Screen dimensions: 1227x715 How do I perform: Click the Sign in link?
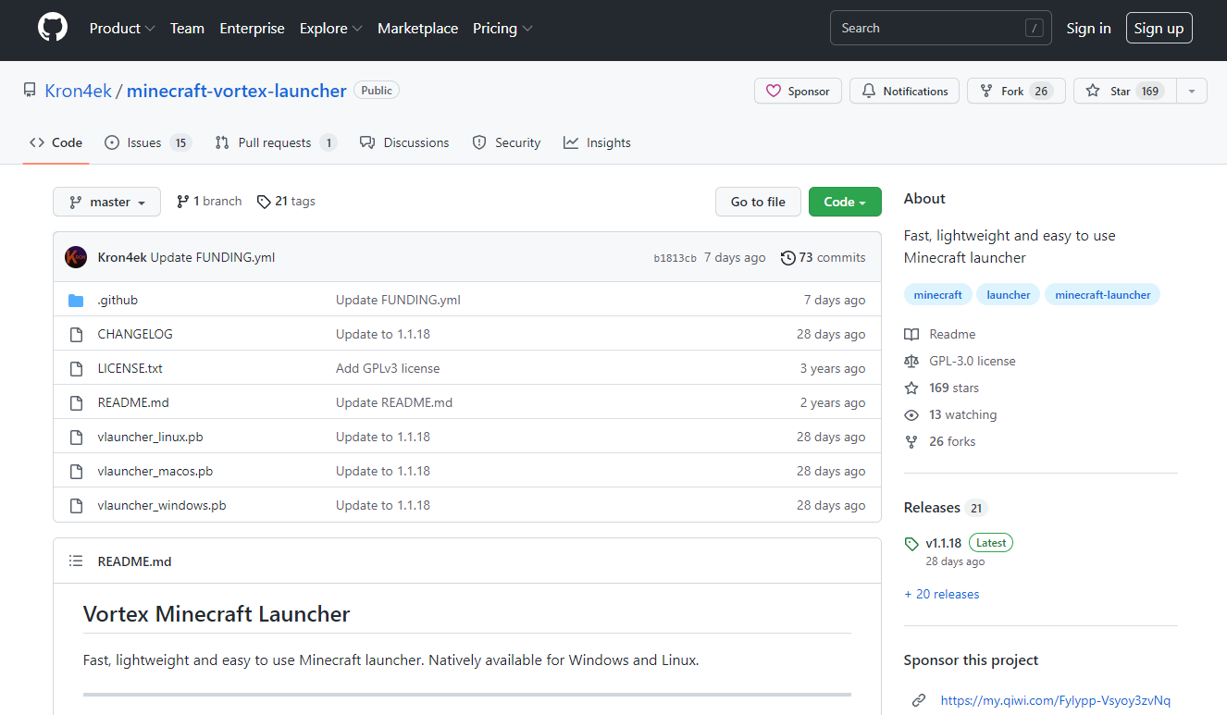coord(1088,28)
